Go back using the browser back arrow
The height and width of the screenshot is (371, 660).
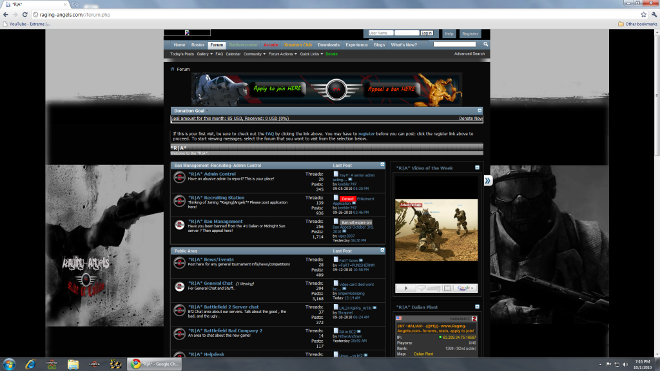[x=5, y=15]
